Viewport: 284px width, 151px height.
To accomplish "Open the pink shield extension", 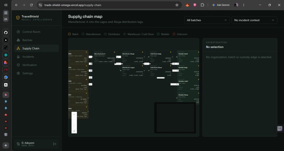I will pyautogui.click(x=195, y=5).
